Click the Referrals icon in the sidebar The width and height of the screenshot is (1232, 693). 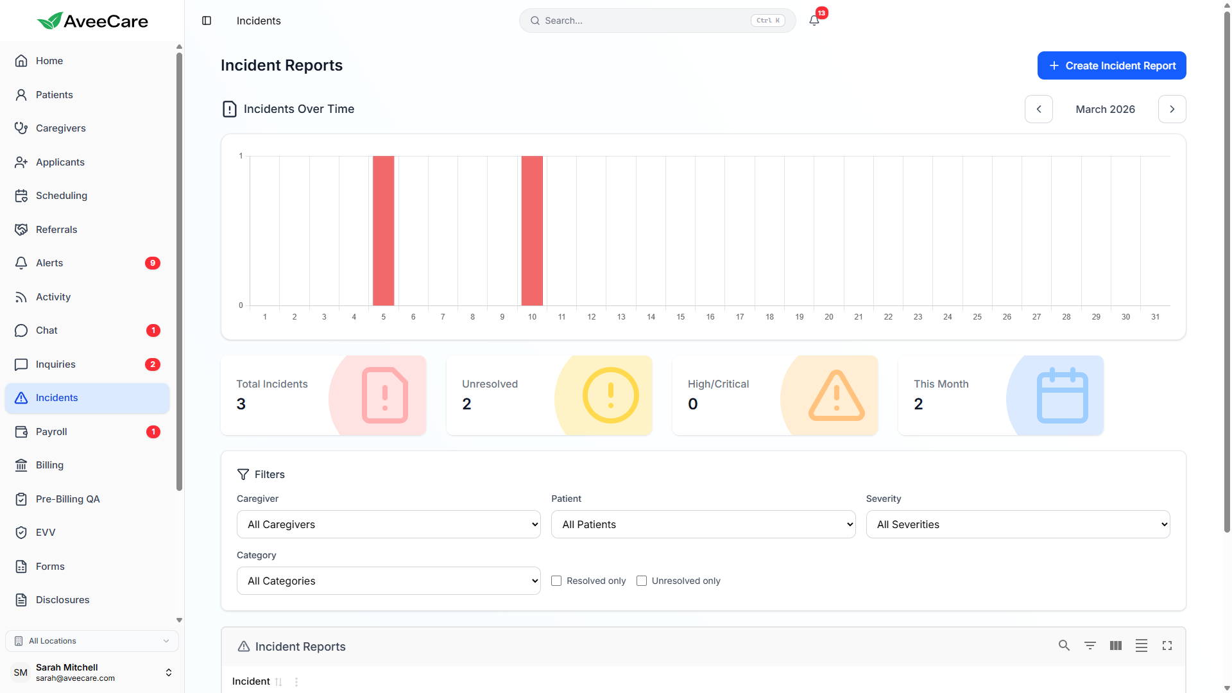[21, 229]
